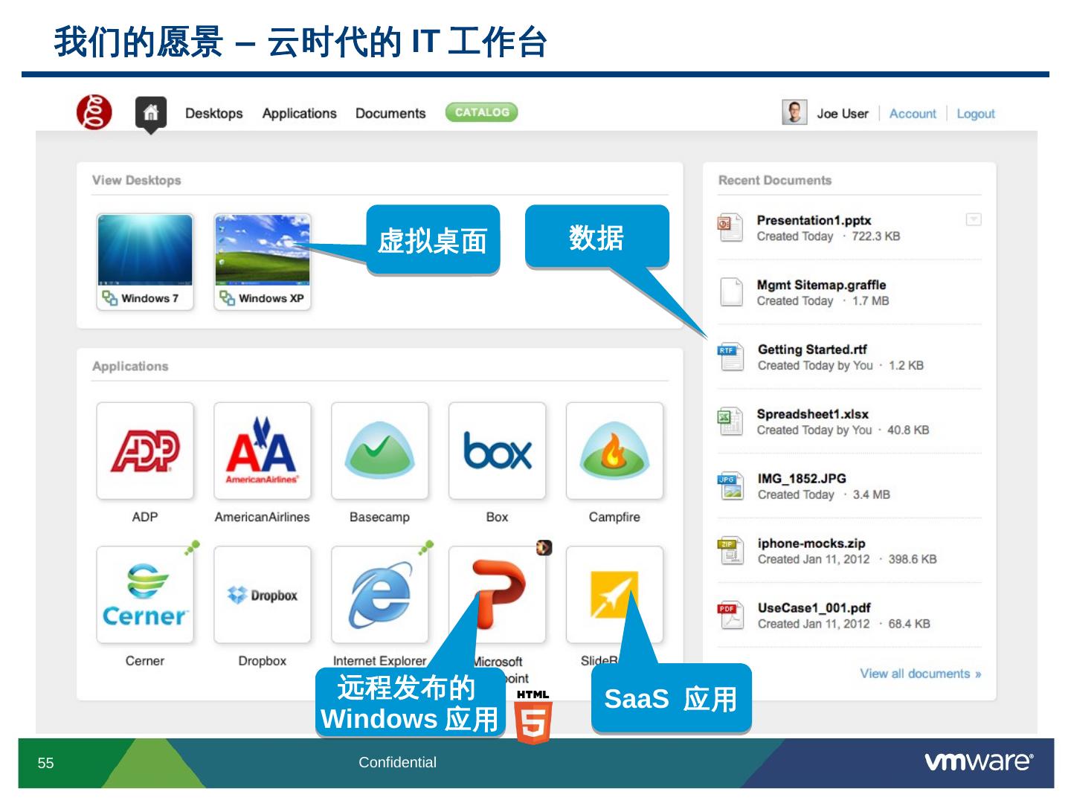This screenshot has height=803, width=1071.
Task: Select the Mgmt Sitemap.graffle file name
Action: pyautogui.click(x=822, y=285)
